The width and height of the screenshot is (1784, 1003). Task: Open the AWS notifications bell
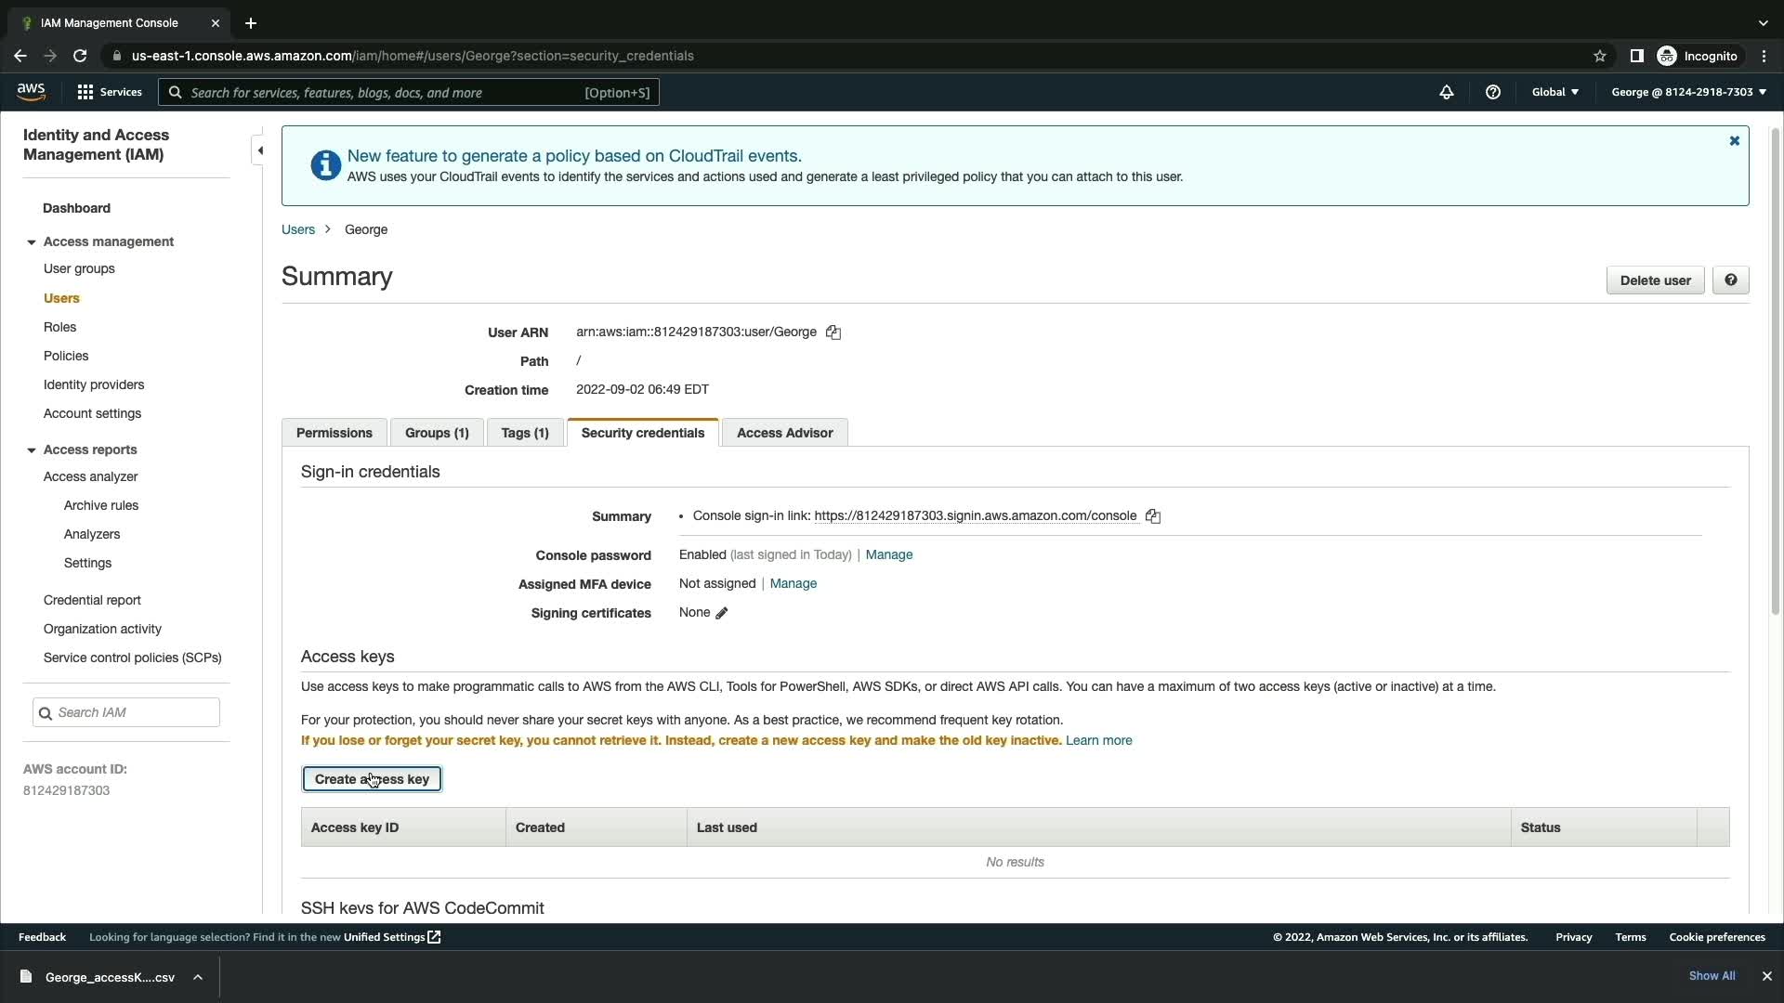[x=1447, y=92]
